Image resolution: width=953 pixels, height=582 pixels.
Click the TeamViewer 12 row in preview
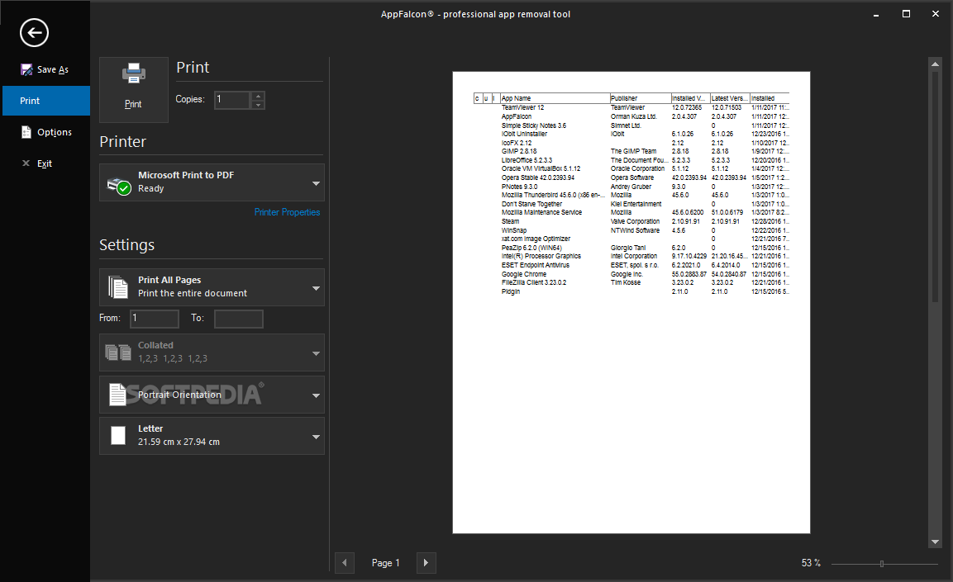point(632,107)
